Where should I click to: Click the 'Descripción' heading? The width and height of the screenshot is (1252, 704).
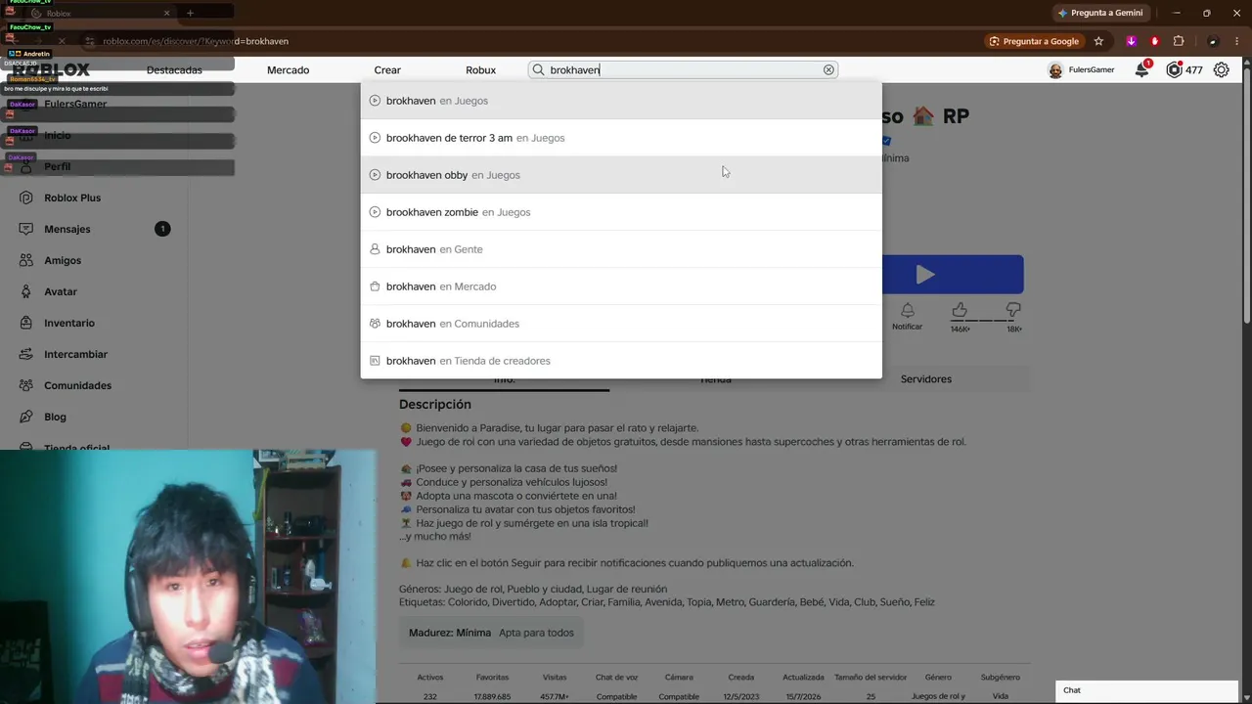(x=435, y=404)
